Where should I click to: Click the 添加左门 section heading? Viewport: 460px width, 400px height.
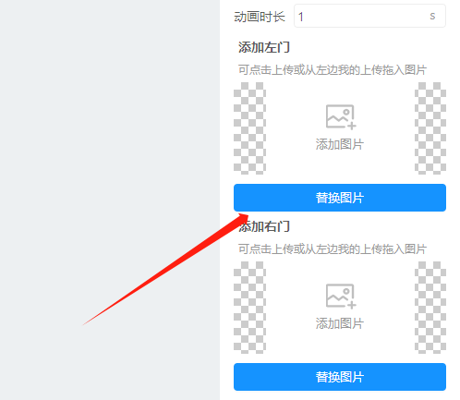tap(264, 47)
